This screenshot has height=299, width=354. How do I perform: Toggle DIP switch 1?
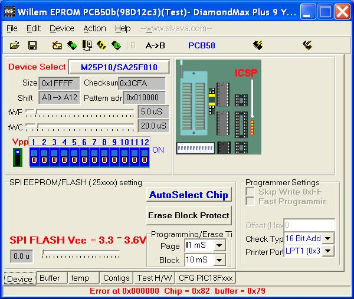(34, 157)
